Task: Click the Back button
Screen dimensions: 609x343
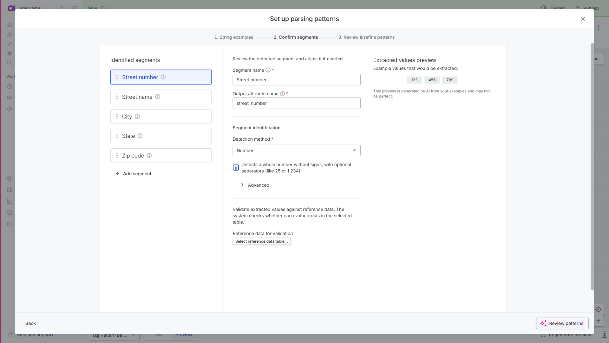Action: click(x=30, y=323)
